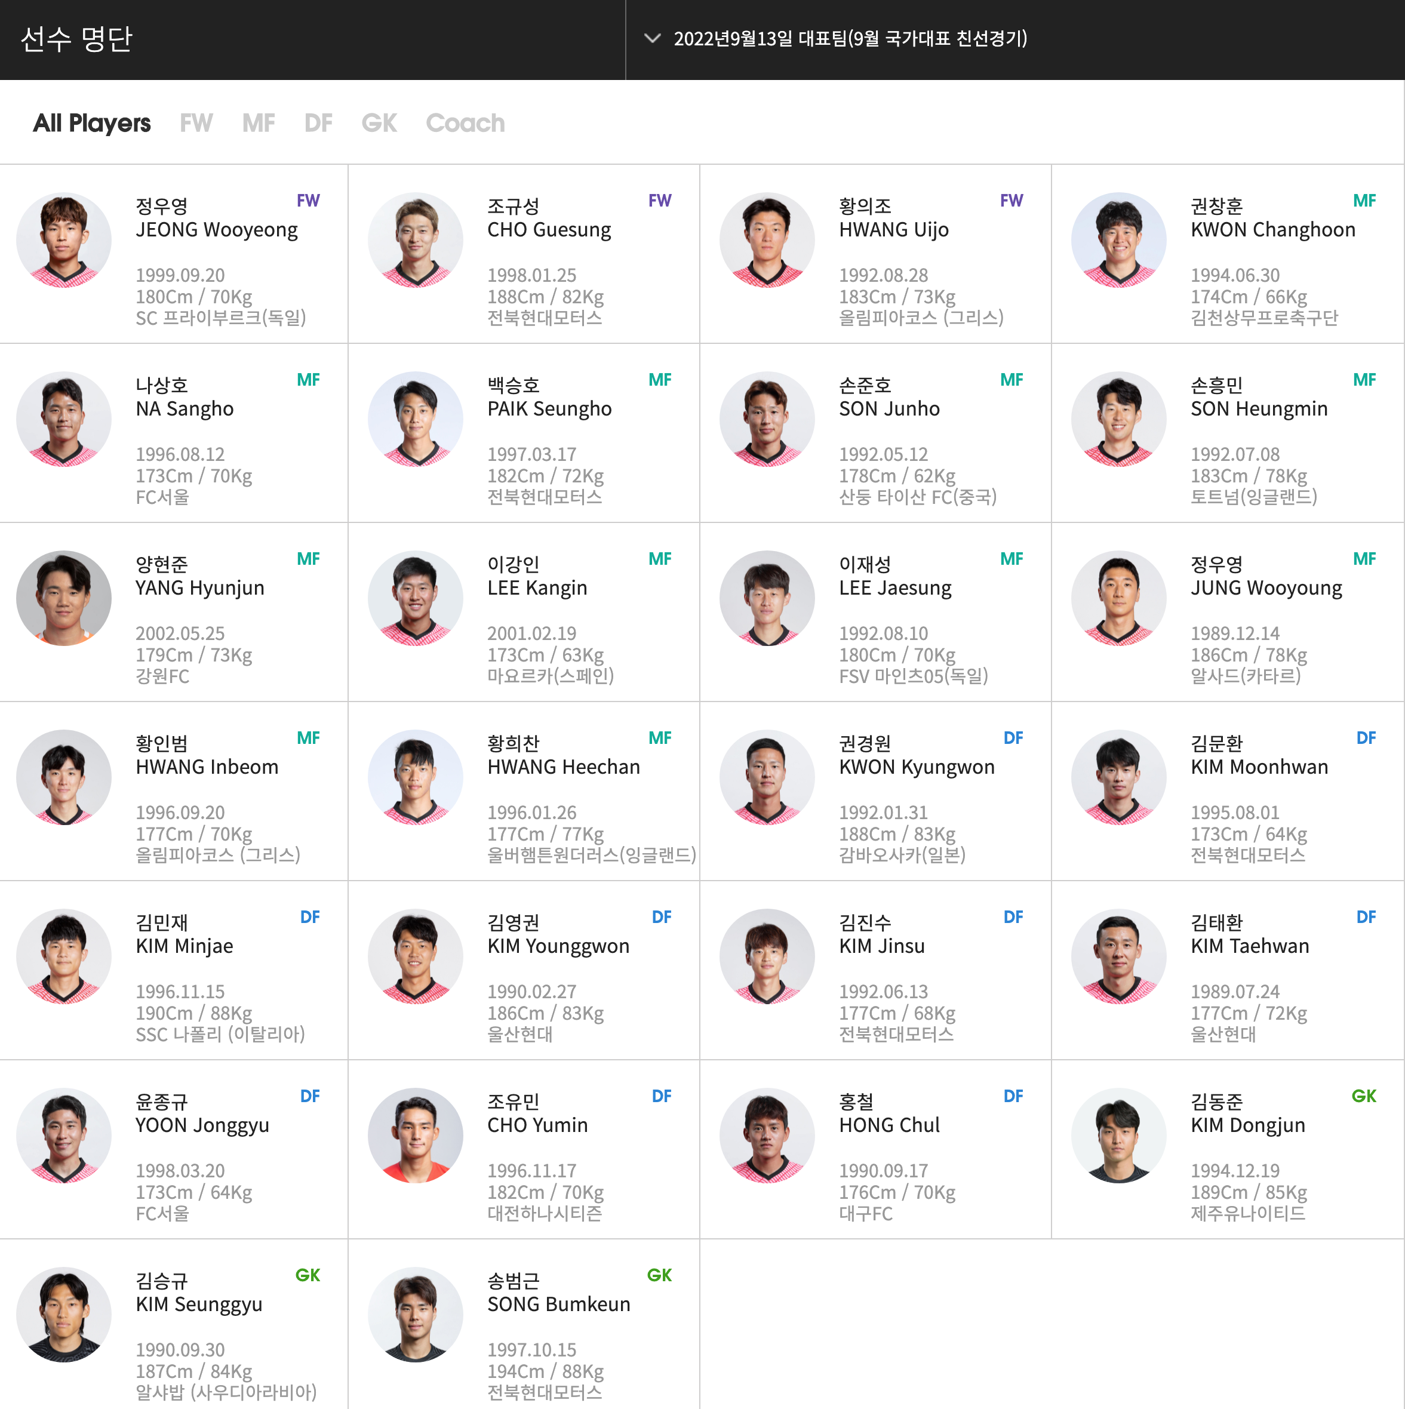Click YANG Hyunjun's profile picture

(x=64, y=598)
